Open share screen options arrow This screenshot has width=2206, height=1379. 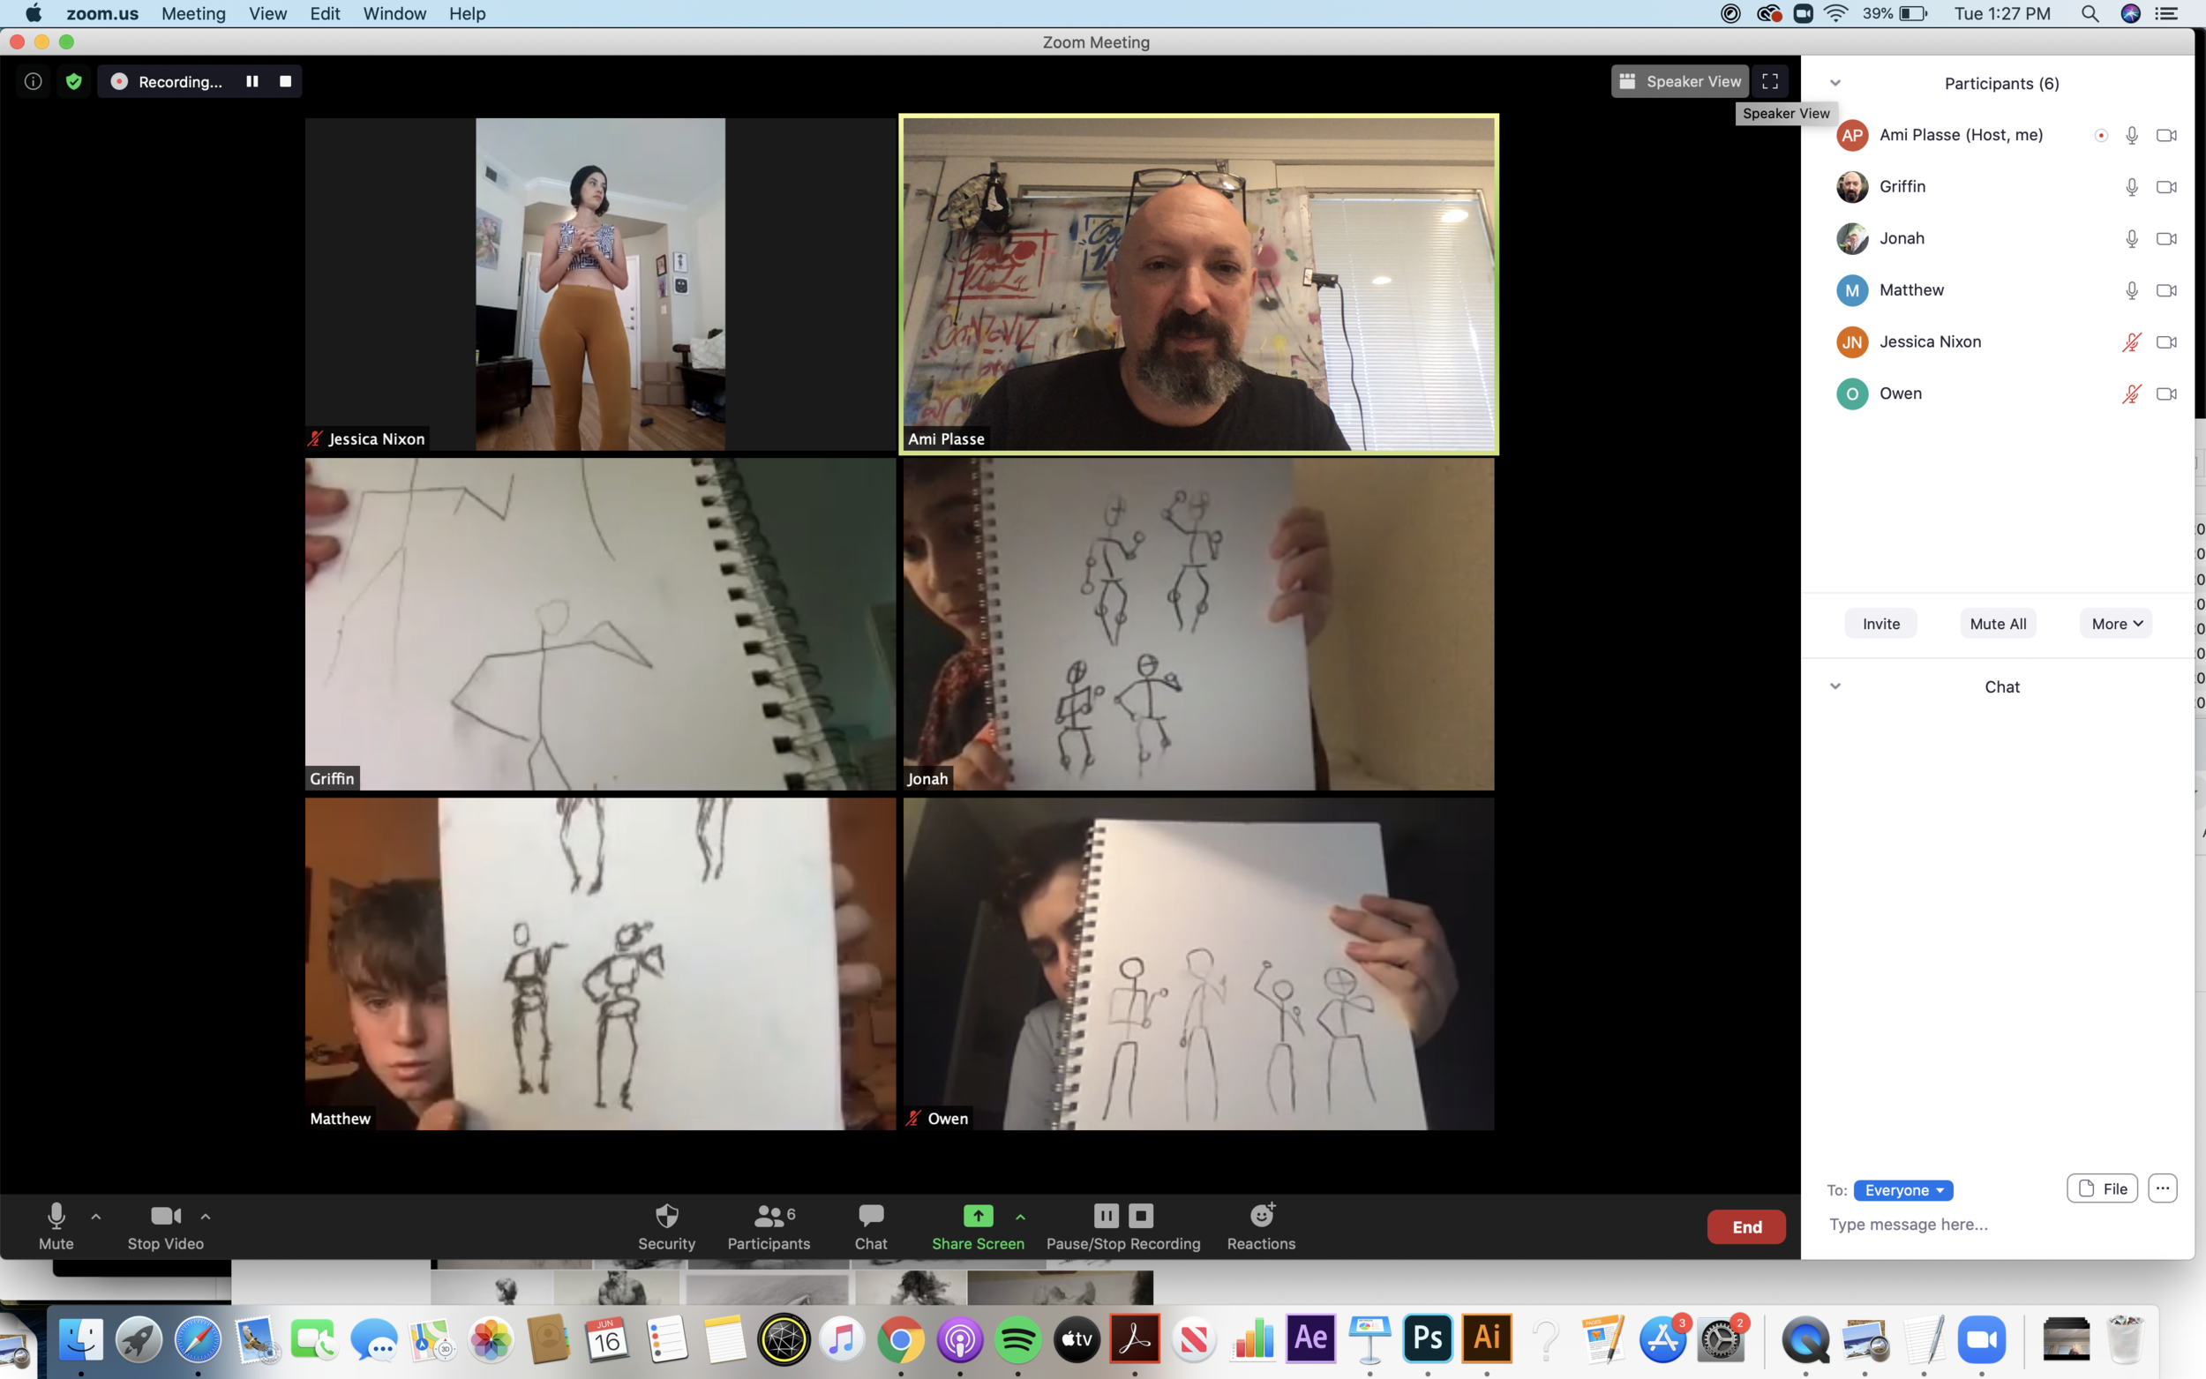[x=1020, y=1216]
